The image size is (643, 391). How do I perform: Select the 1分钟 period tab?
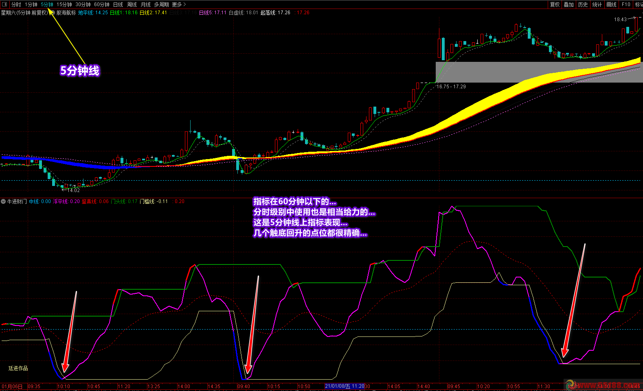click(31, 4)
